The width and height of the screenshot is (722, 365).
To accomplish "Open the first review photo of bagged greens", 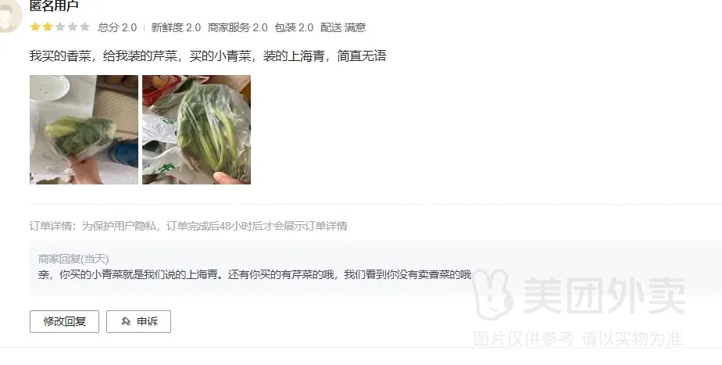I will point(84,130).
